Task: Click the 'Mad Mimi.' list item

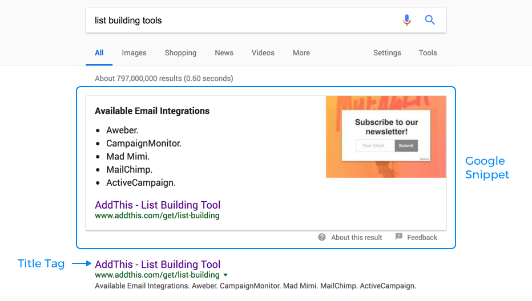Action: click(128, 156)
